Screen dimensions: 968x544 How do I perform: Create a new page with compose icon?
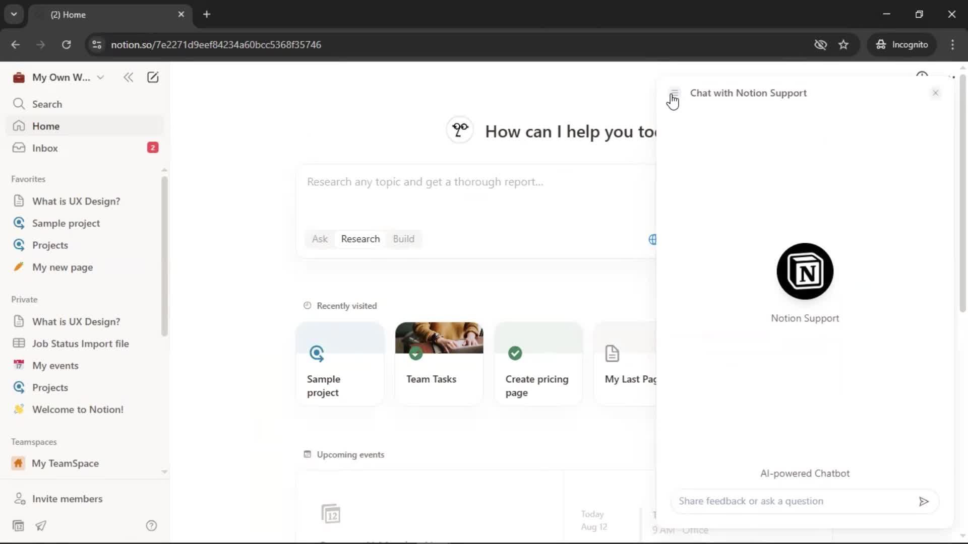pos(153,77)
